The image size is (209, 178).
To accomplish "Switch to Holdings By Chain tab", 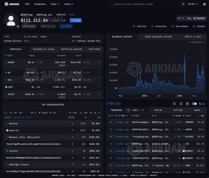I will point(43,49).
